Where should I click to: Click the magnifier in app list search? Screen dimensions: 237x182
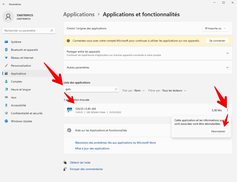116,89
